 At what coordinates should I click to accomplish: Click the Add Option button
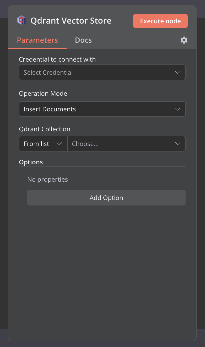(106, 198)
